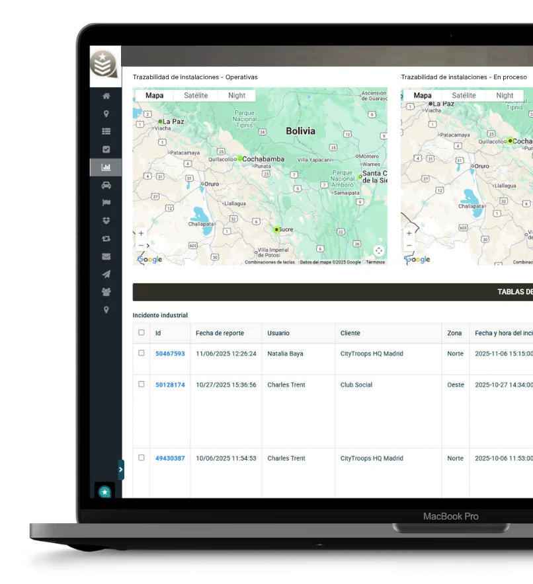The height and width of the screenshot is (584, 533).
Task: Switch En proceso map to Satélite
Action: pos(464,95)
